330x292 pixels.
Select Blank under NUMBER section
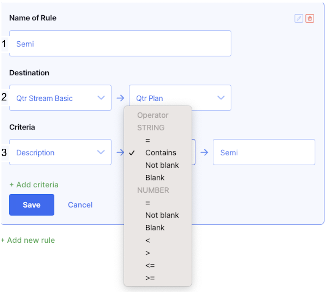tap(155, 228)
